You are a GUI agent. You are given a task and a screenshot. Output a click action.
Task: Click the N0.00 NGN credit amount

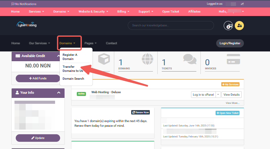click(x=38, y=66)
